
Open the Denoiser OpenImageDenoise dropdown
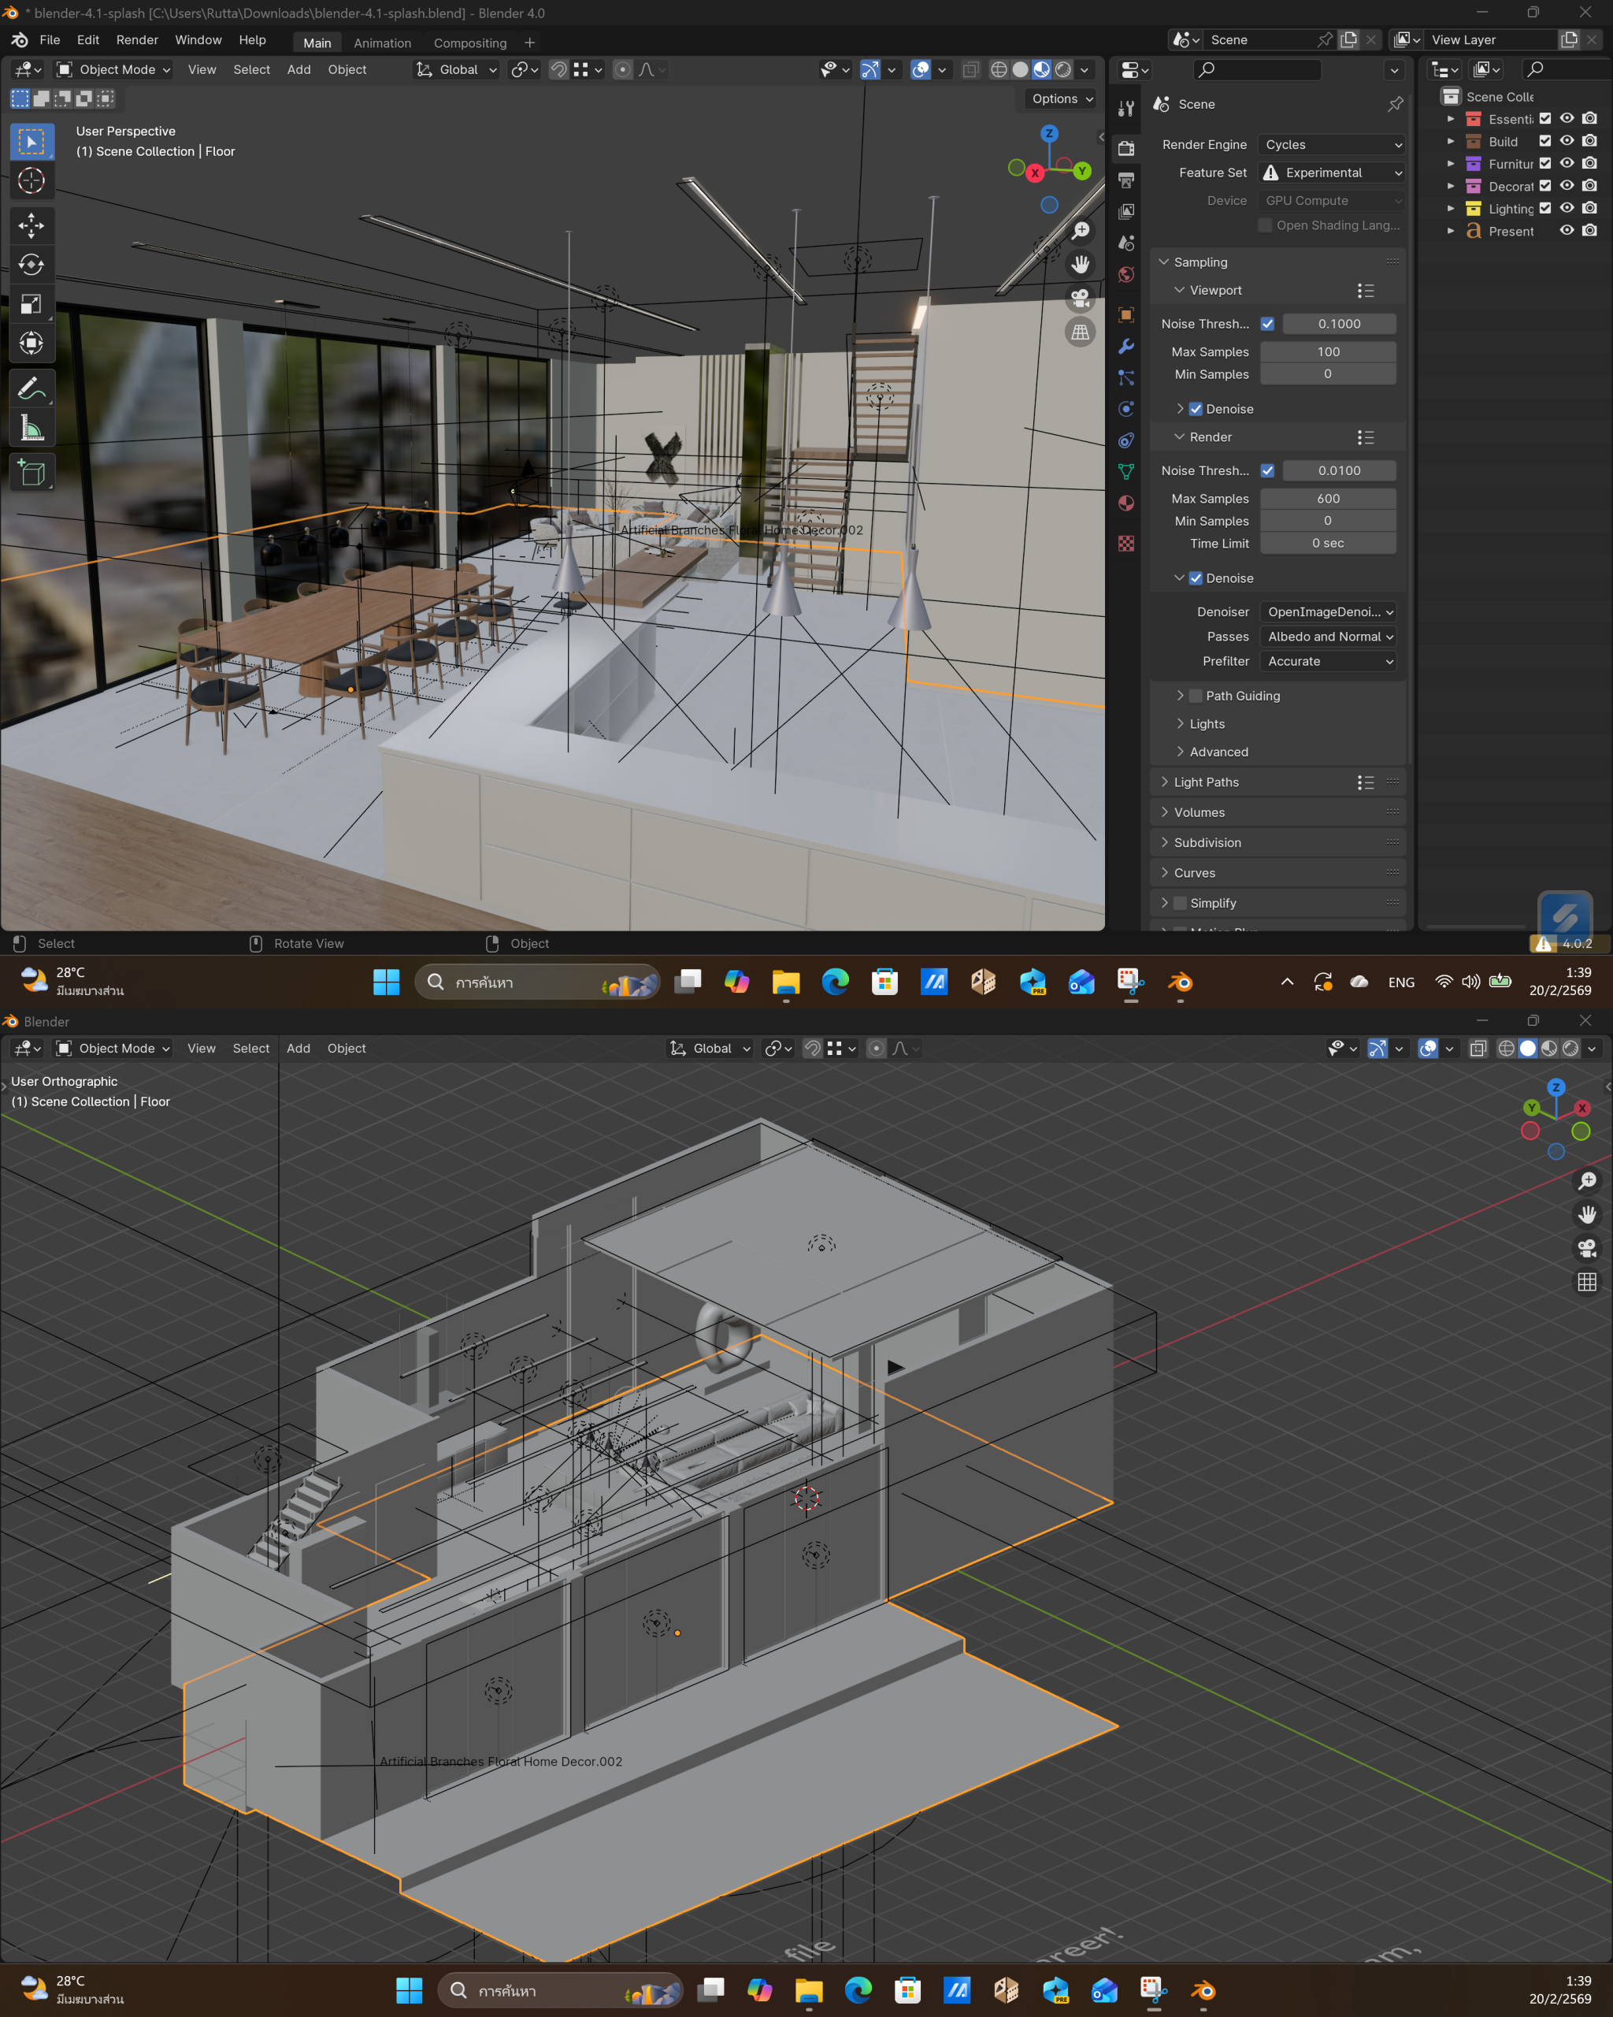1329,612
